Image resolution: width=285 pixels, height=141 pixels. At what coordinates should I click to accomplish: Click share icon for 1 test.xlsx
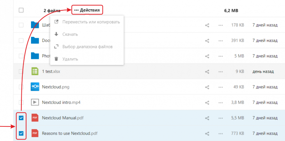pyautogui.click(x=207, y=72)
